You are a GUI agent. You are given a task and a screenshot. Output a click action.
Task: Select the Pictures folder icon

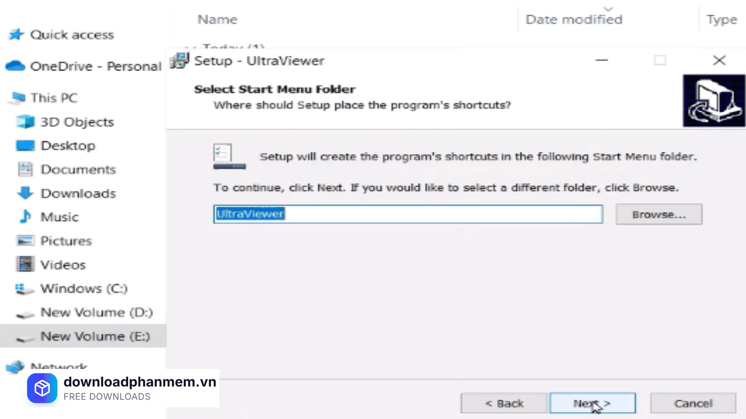(x=26, y=241)
